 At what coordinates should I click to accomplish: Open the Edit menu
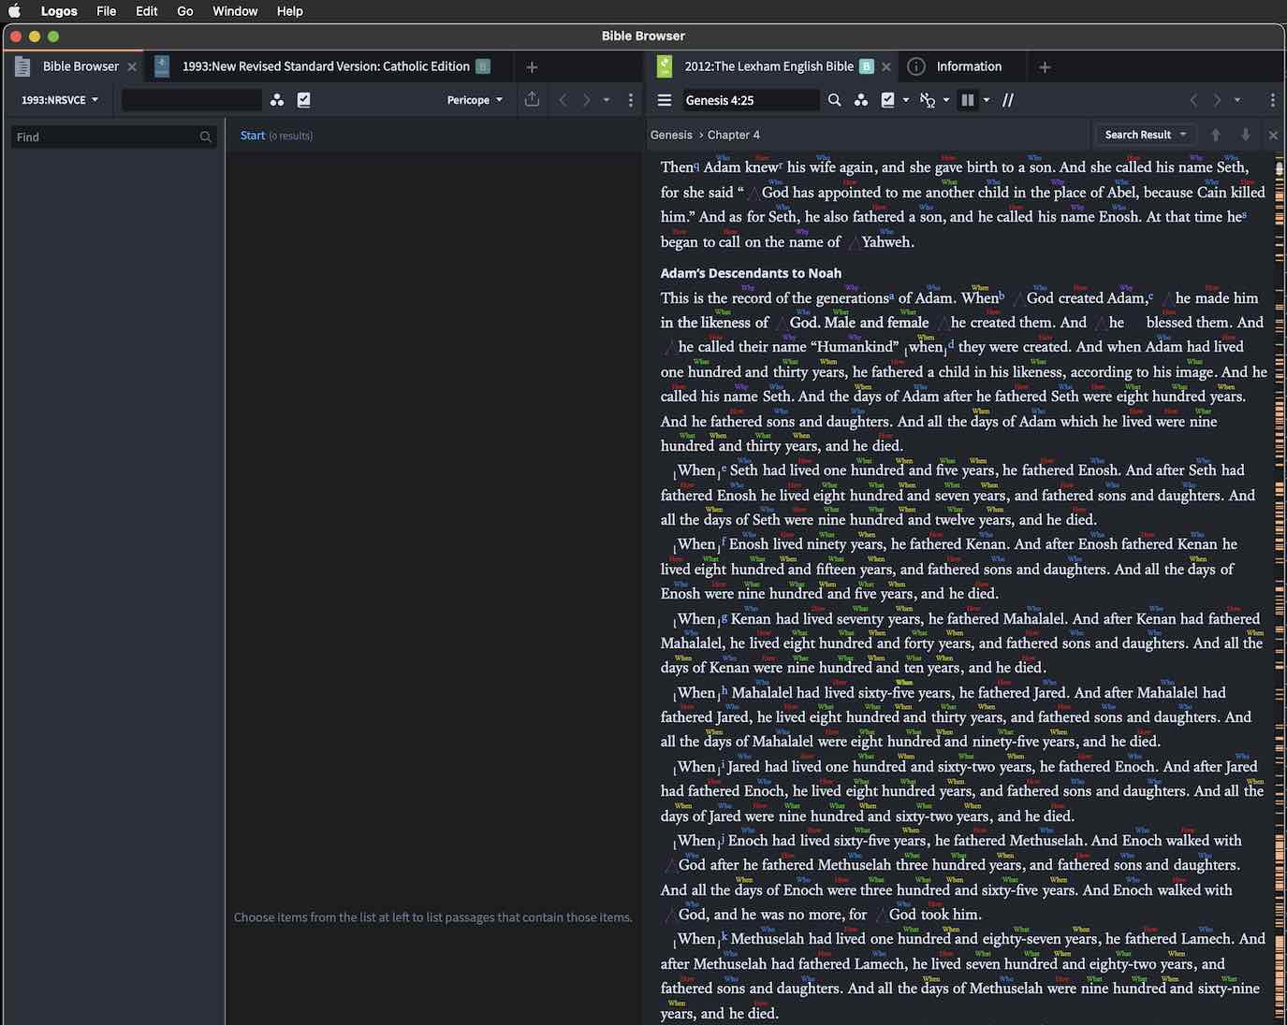click(146, 11)
